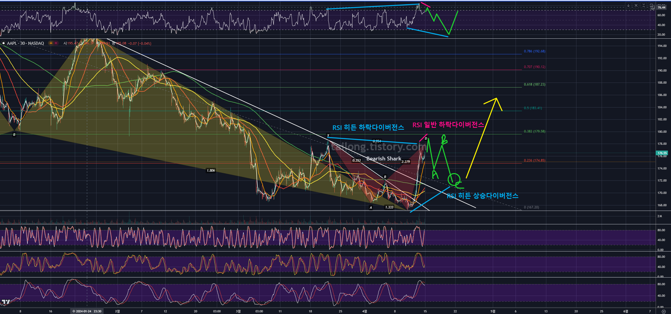Open AAPL 30 NASDAQ symbol title

[25, 43]
